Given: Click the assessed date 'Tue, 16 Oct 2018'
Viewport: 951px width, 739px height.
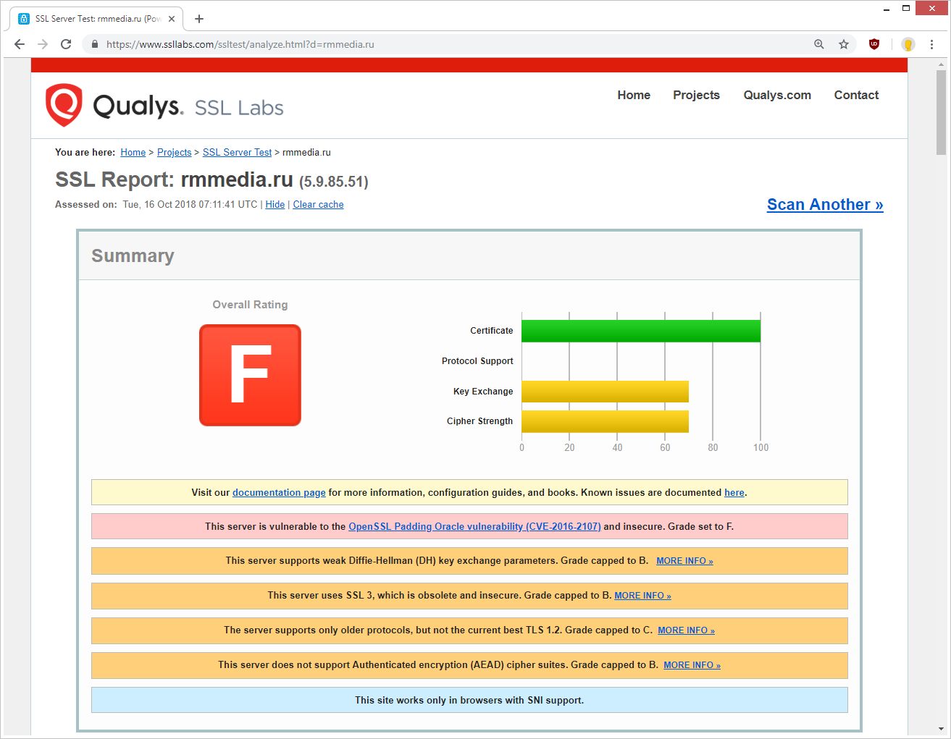Looking at the screenshot, I should (x=159, y=205).
